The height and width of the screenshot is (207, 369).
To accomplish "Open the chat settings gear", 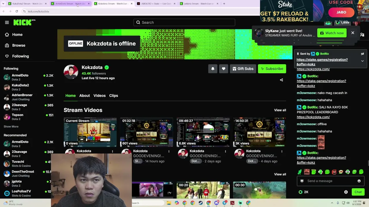I will (346, 192).
